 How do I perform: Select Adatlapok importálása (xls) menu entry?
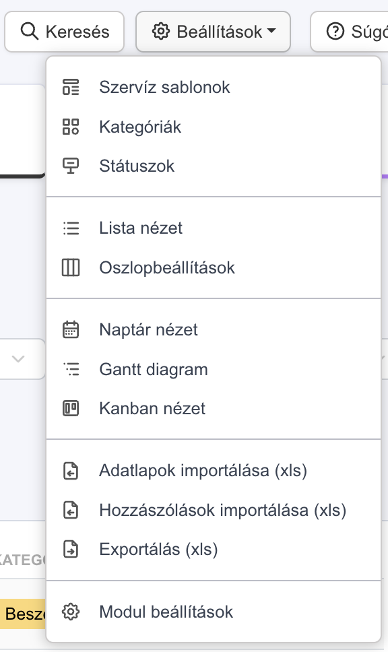pyautogui.click(x=214, y=471)
